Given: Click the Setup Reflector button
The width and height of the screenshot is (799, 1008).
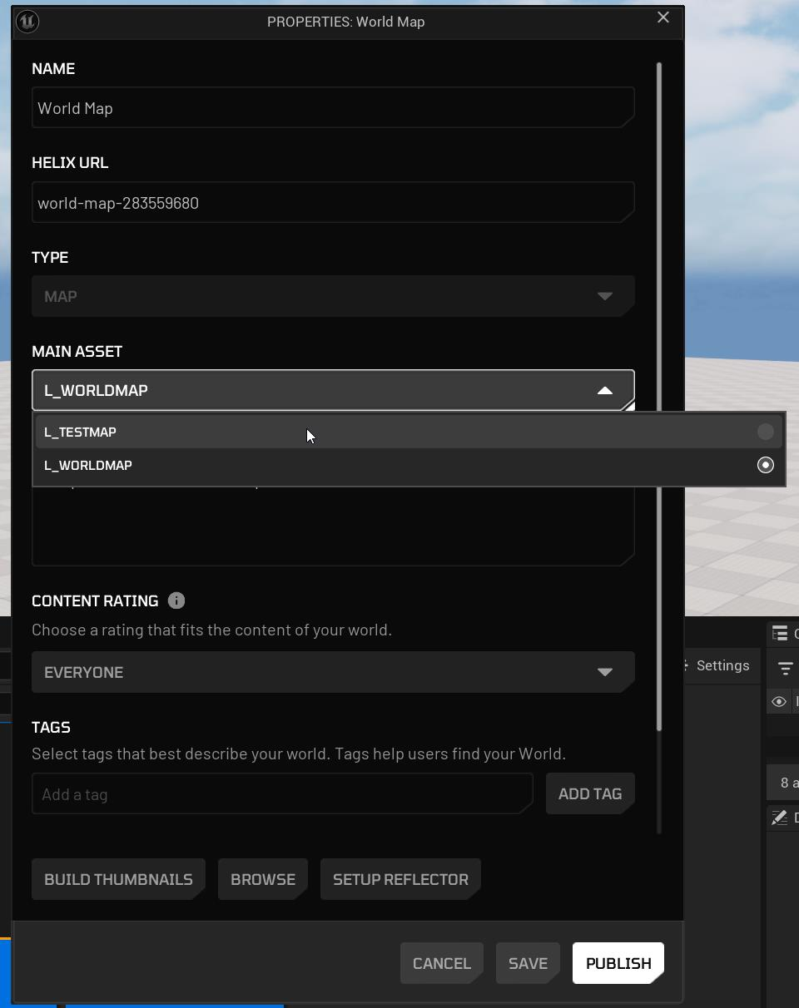Looking at the screenshot, I should (x=400, y=879).
